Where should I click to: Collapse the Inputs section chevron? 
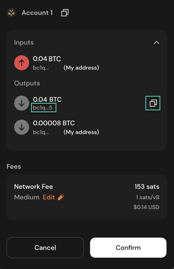[156, 43]
